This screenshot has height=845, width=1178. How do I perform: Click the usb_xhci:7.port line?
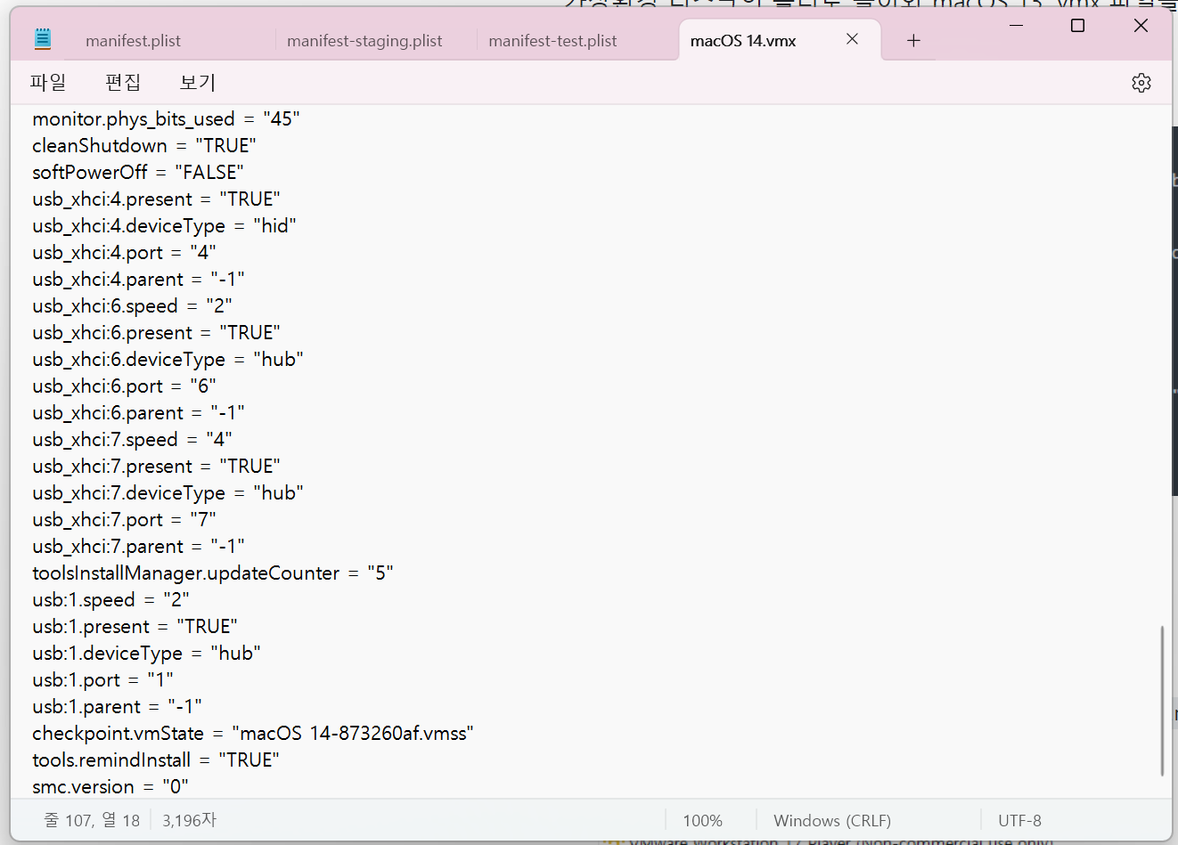124,520
